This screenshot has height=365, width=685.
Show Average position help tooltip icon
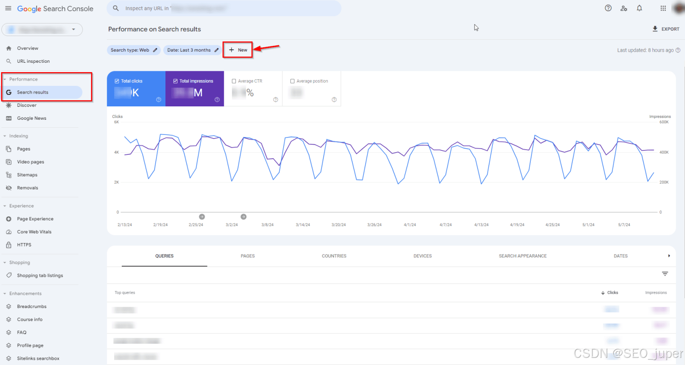click(x=334, y=100)
